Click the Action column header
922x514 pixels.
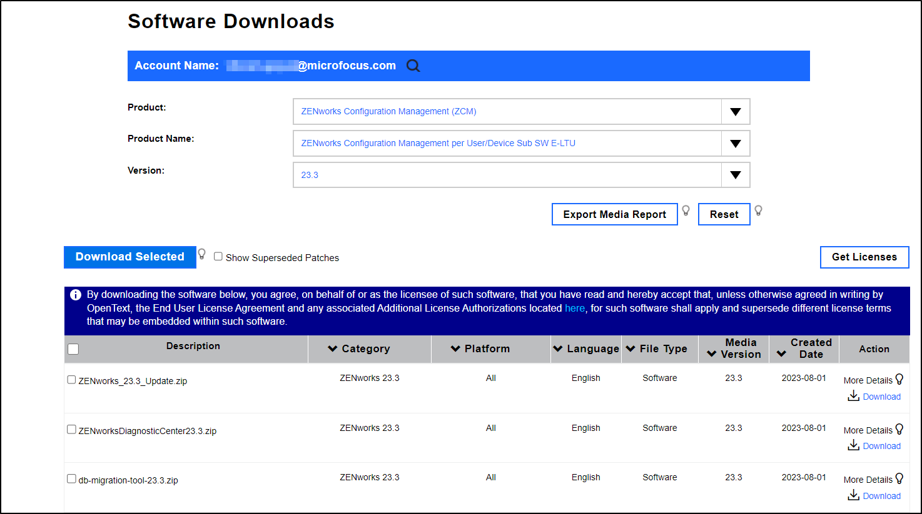tap(874, 349)
